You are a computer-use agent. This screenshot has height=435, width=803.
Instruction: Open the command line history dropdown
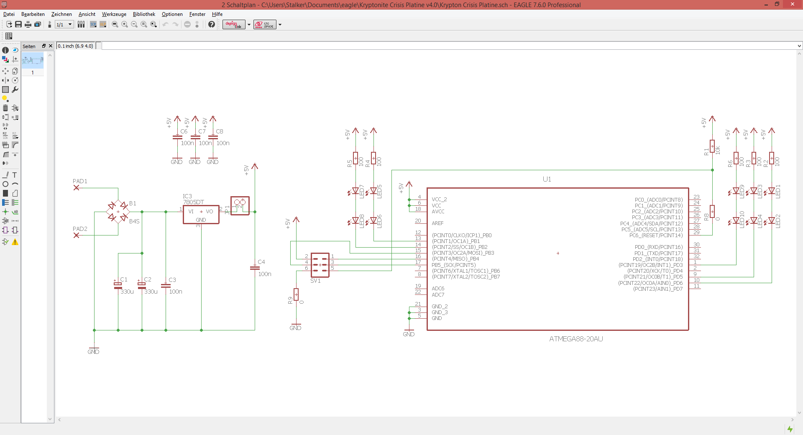coord(799,46)
